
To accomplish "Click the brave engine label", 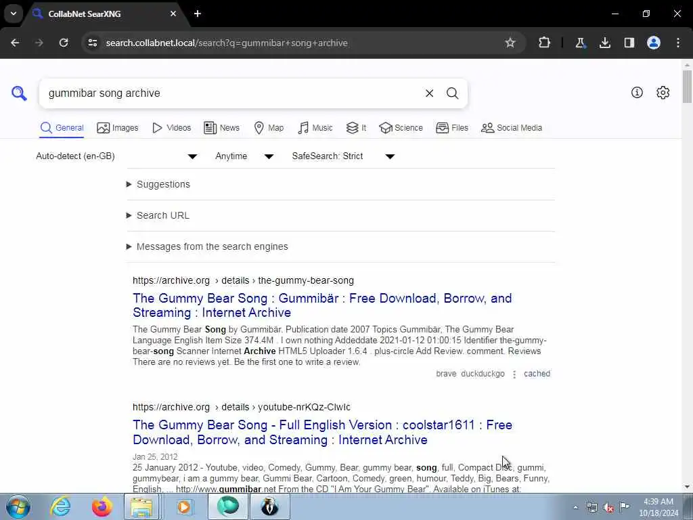I will 446,374.
